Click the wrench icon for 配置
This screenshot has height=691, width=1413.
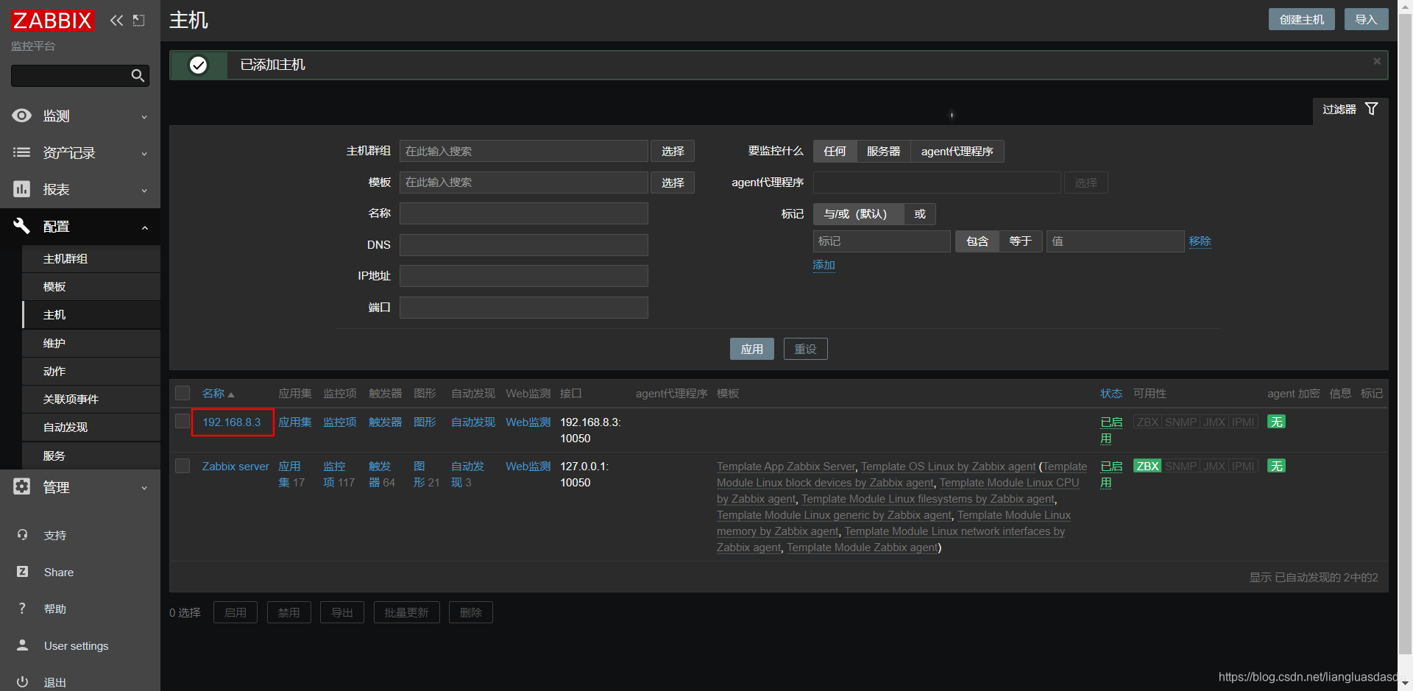(22, 226)
